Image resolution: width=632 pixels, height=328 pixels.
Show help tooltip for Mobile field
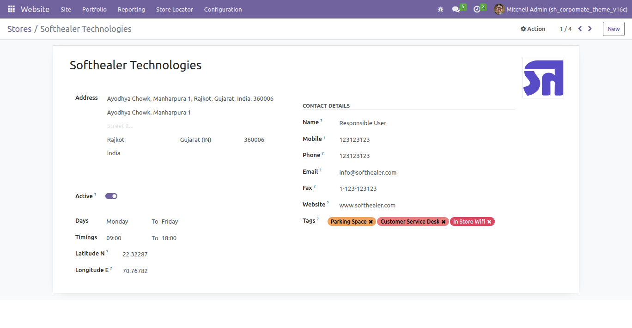pos(324,137)
